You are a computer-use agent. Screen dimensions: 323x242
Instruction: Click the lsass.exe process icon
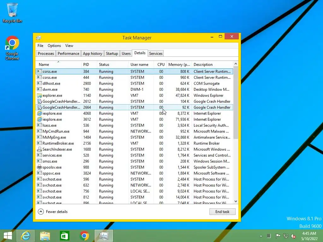coord(39,125)
